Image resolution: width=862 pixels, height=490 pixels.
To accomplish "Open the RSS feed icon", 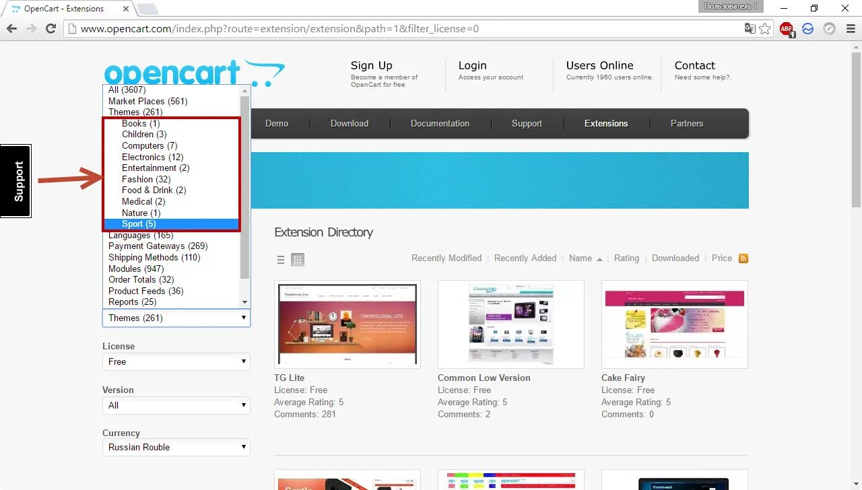I will (743, 258).
